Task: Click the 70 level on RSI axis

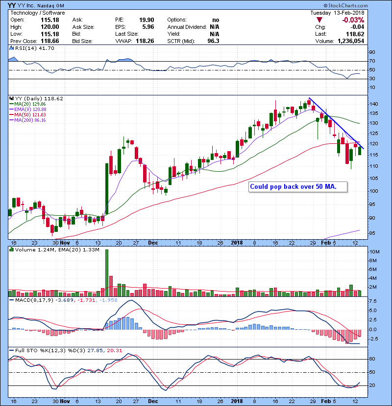Action: click(x=372, y=61)
